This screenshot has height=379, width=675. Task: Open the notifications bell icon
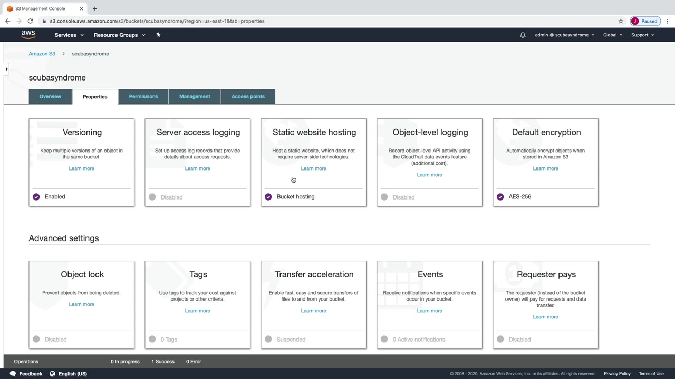click(x=523, y=35)
